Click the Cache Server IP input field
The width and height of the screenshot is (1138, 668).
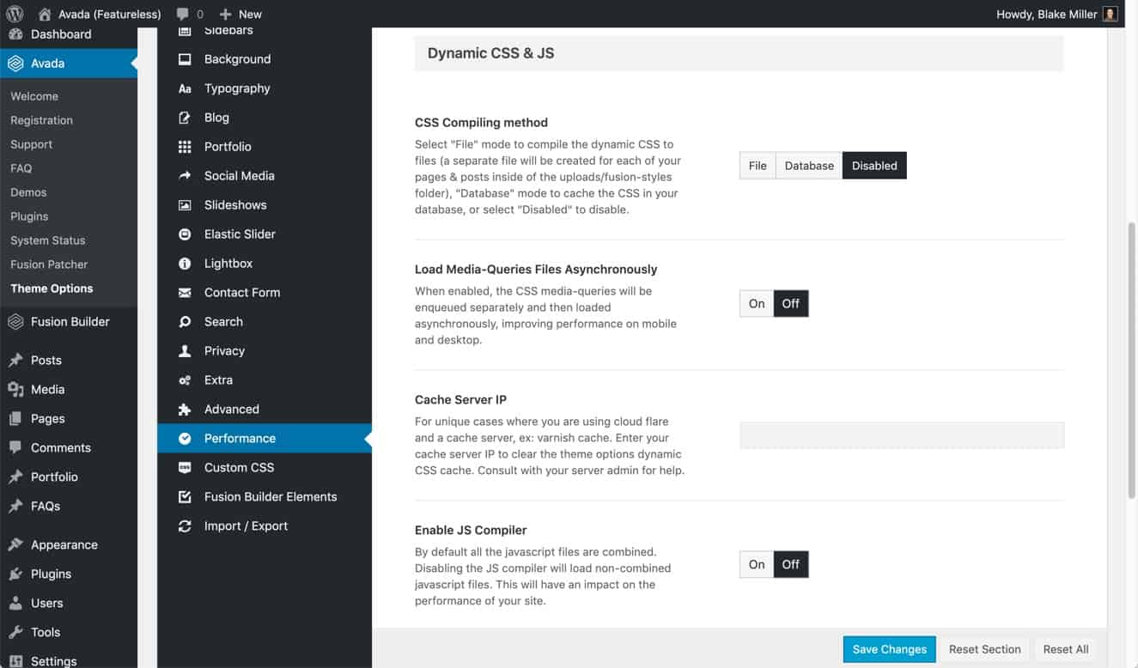tap(902, 435)
